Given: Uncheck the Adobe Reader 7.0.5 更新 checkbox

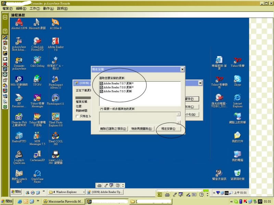Looking at the screenshot, I should coord(101,91).
